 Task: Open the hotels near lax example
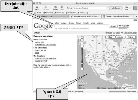coord(40,50)
